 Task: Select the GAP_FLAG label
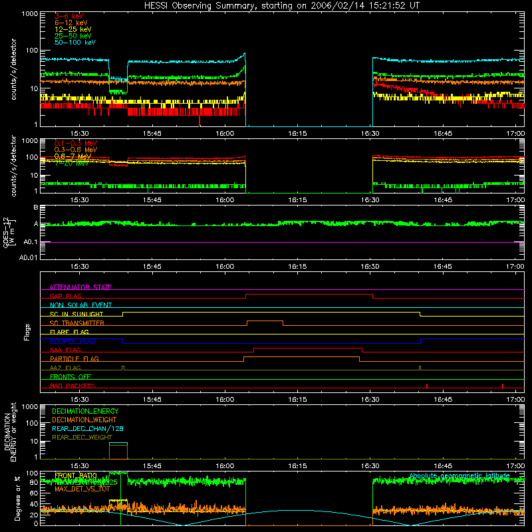coord(66,296)
